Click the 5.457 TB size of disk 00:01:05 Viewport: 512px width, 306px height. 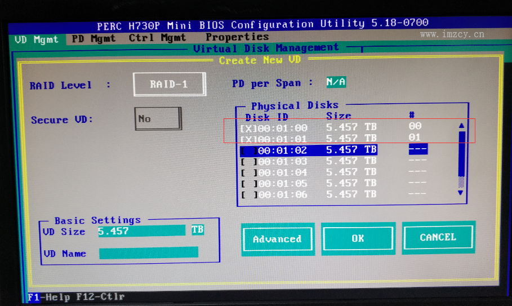point(351,183)
